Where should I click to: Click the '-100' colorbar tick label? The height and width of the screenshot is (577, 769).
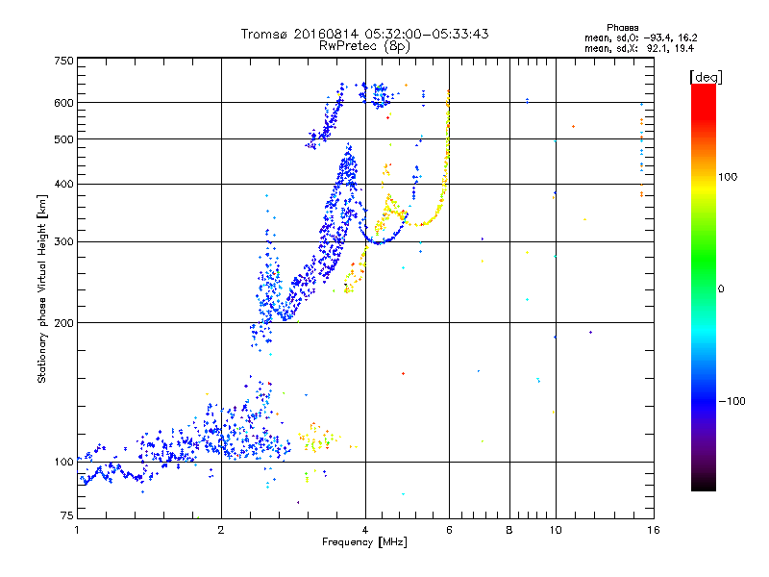pos(732,401)
